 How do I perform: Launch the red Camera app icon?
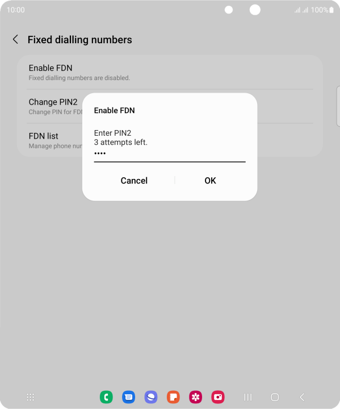218,397
